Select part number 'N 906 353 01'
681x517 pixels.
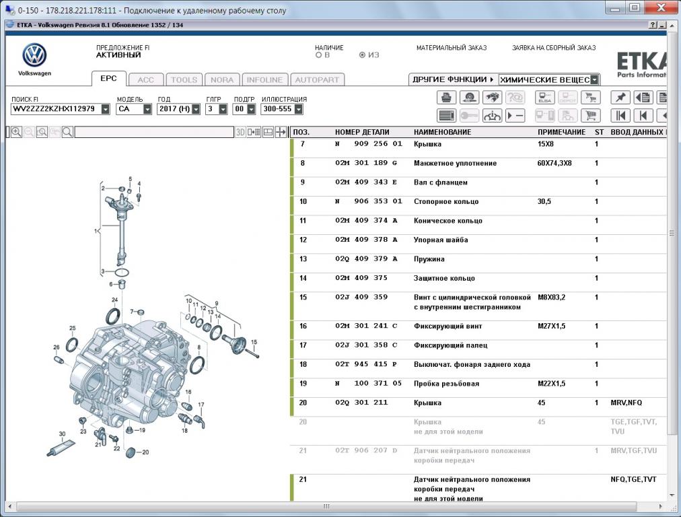click(368, 201)
